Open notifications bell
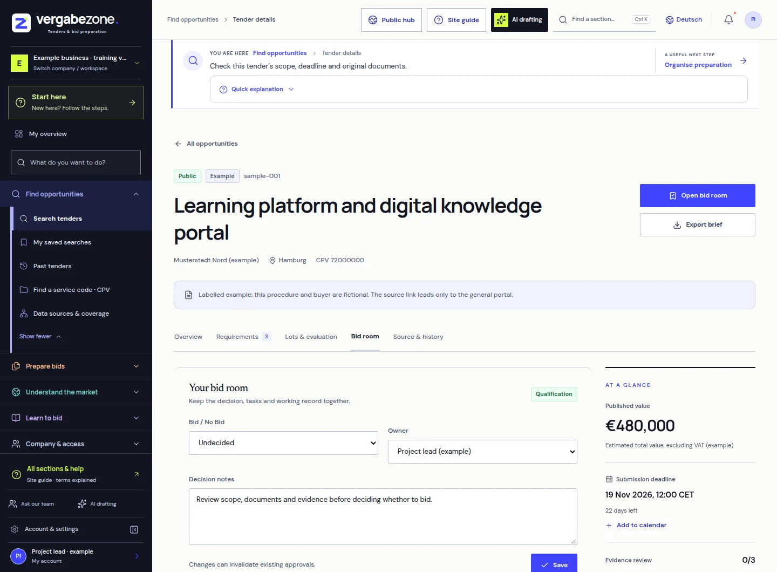This screenshot has width=777, height=572. tap(728, 19)
